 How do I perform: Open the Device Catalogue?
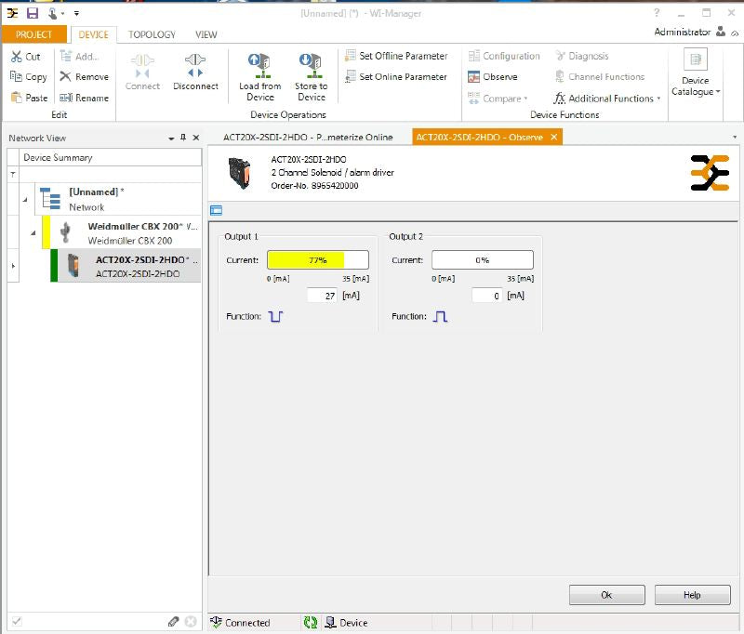point(695,73)
